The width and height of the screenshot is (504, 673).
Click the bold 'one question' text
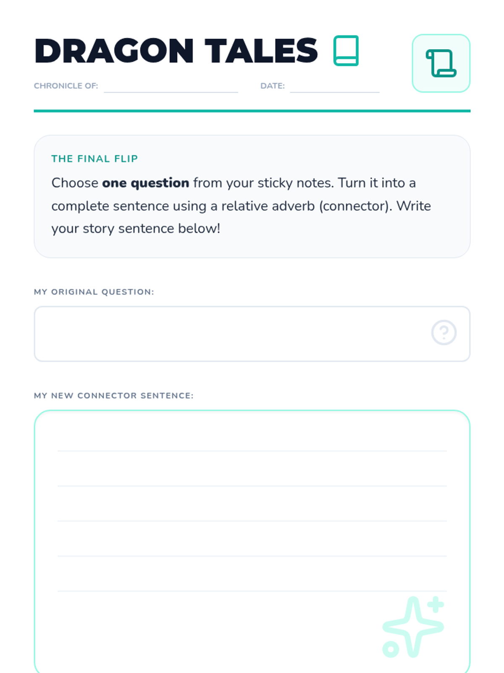(145, 183)
